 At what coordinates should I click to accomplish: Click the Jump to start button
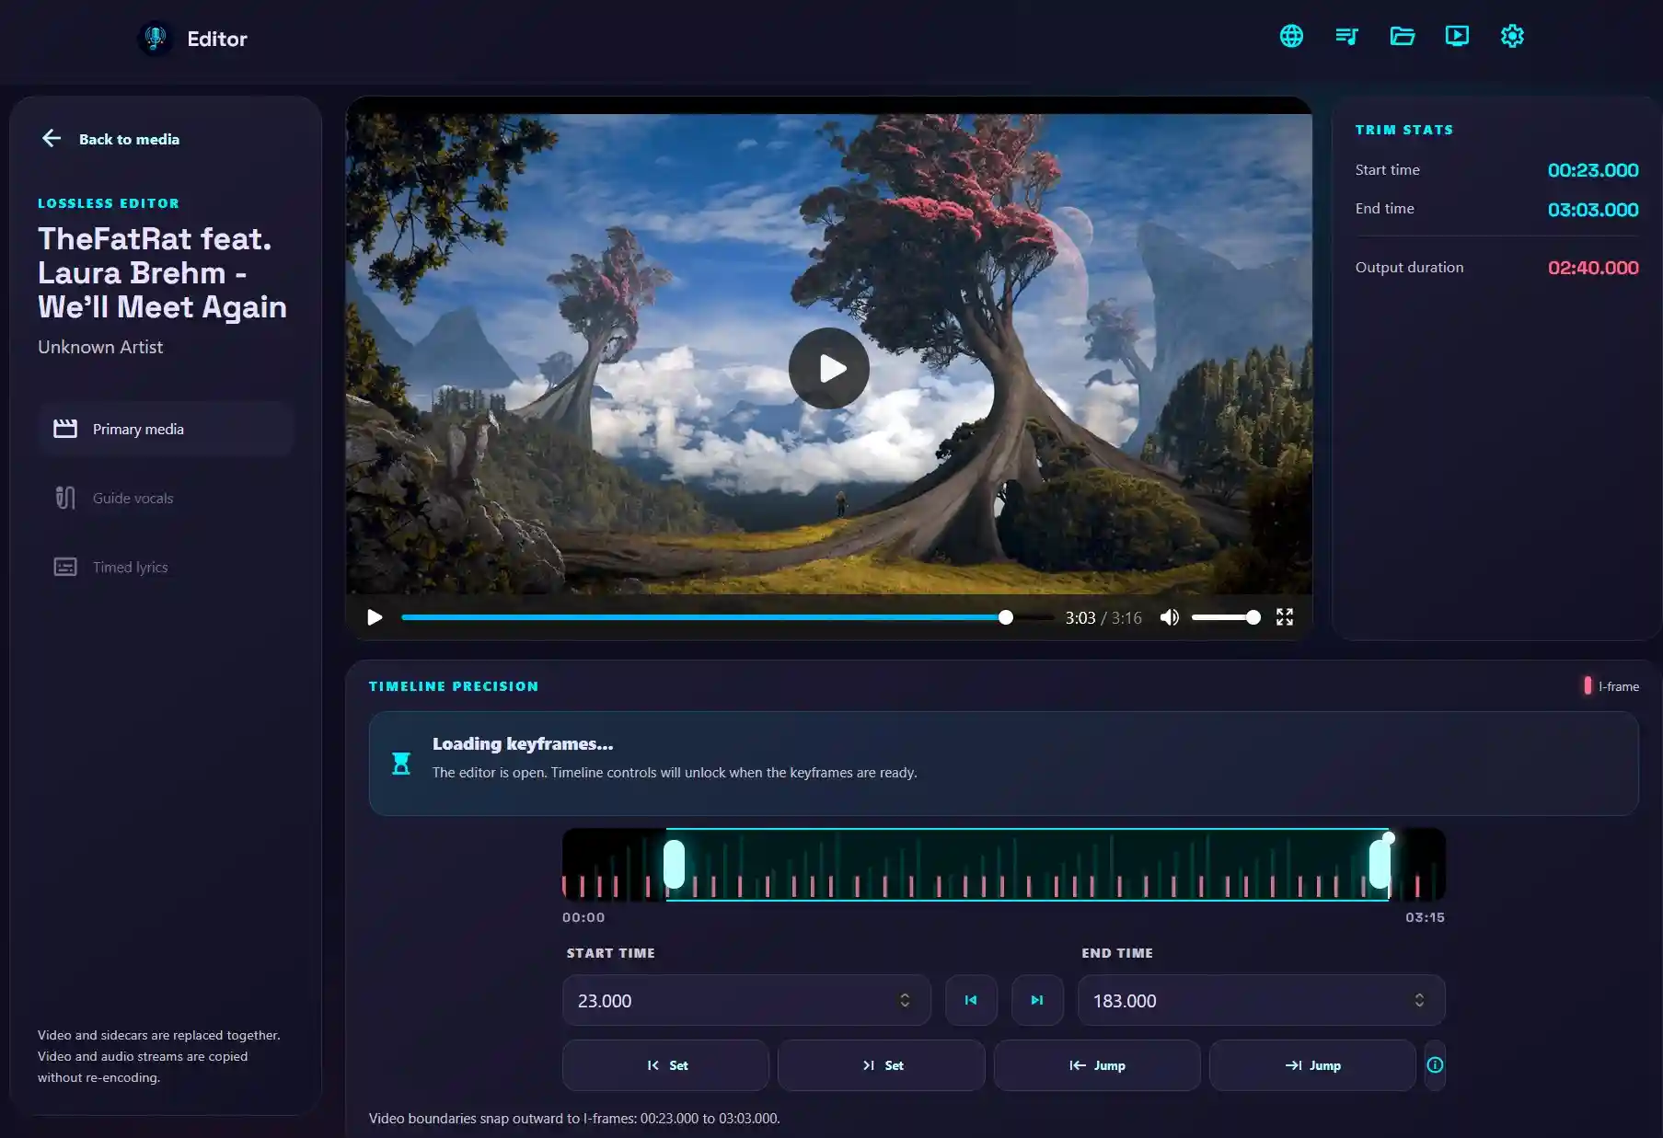(1097, 1065)
